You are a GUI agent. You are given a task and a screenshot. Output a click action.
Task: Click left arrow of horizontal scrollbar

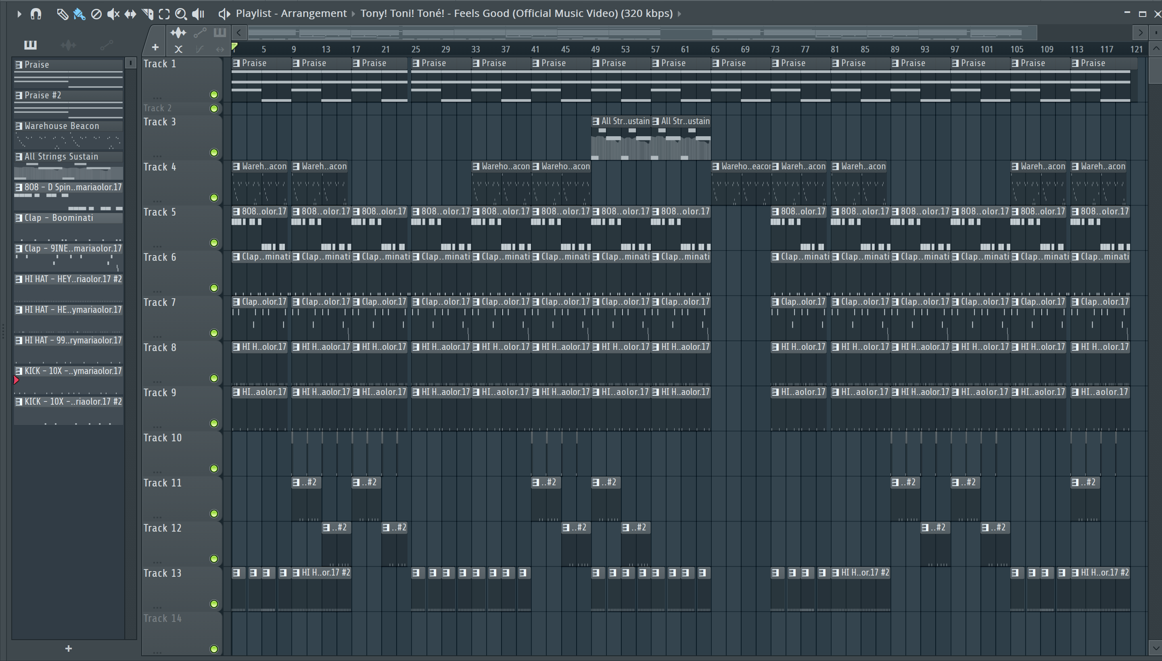point(239,33)
